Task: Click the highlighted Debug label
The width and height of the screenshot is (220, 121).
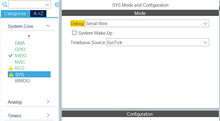Action: click(x=77, y=23)
